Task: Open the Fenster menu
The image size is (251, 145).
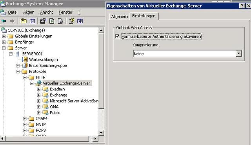Action: [x=65, y=12]
